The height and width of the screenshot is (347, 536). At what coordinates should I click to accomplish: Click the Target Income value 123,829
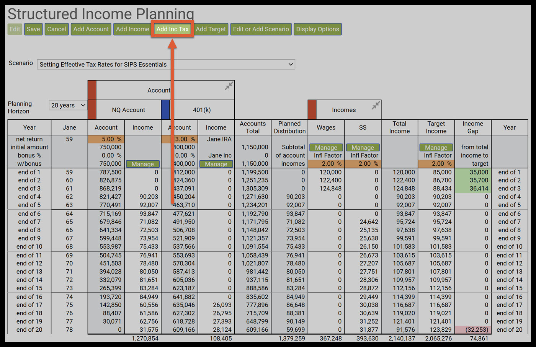[441, 330]
